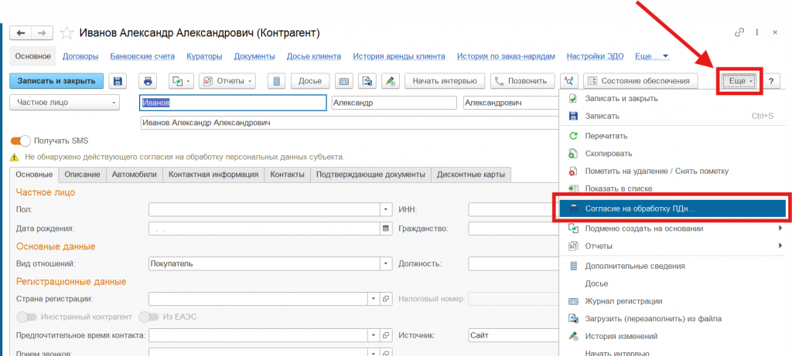792x356 pixels.
Task: Toggle the Из ЕАЭС switch
Action: tap(148, 317)
